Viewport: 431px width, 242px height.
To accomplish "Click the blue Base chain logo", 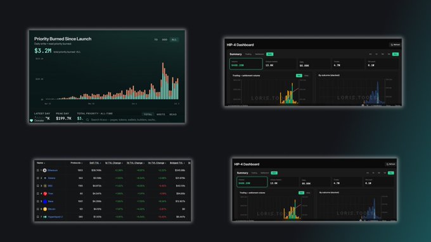I will click(45, 201).
